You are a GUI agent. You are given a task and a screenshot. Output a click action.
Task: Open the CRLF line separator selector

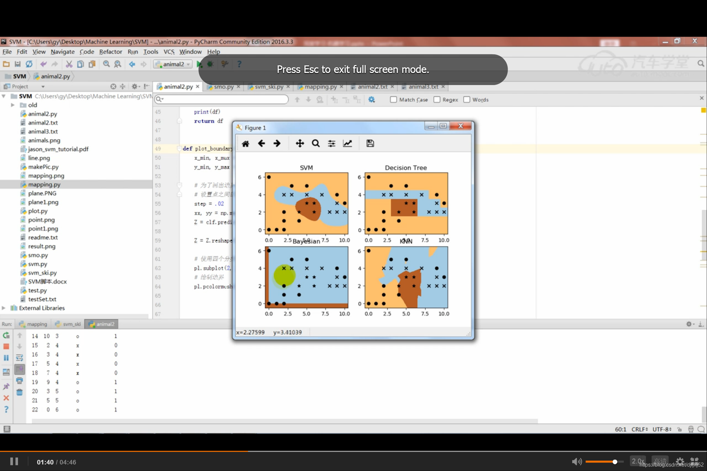tap(639, 429)
